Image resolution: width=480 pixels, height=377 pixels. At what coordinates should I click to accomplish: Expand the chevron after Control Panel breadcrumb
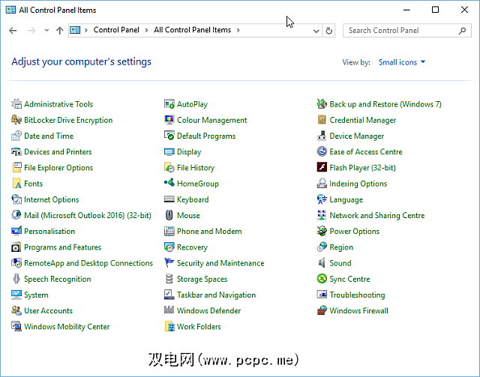click(x=147, y=30)
